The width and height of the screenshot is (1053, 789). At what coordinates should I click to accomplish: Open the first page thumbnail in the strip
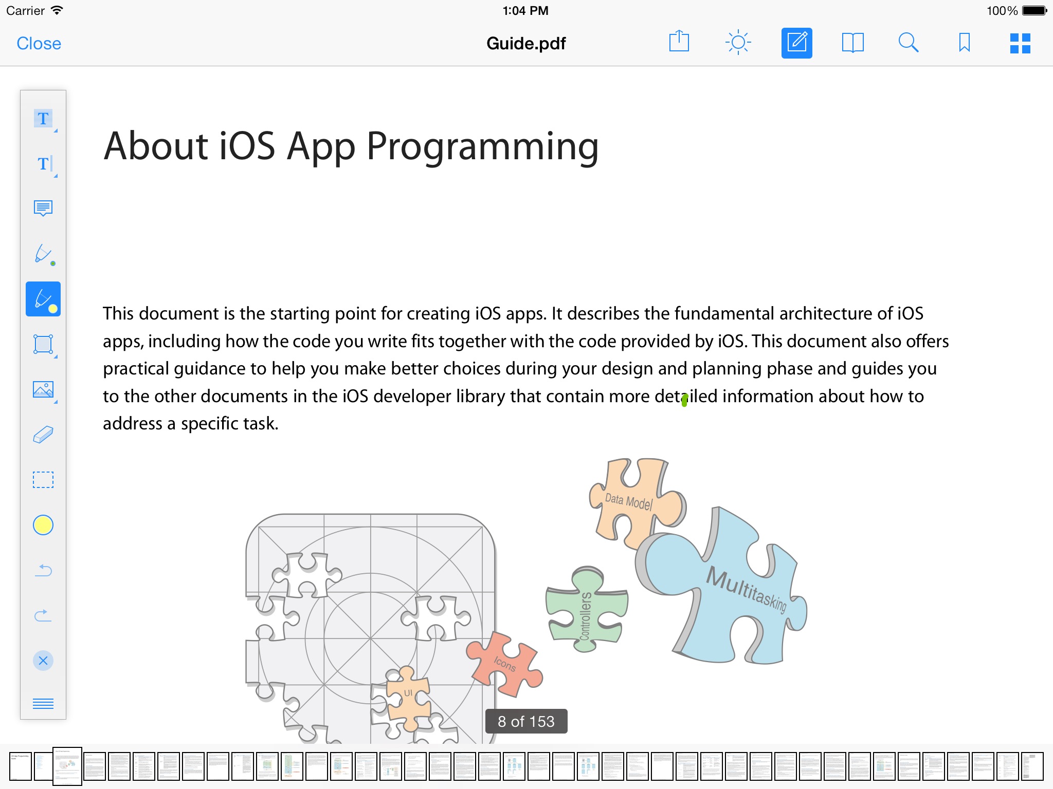[21, 766]
